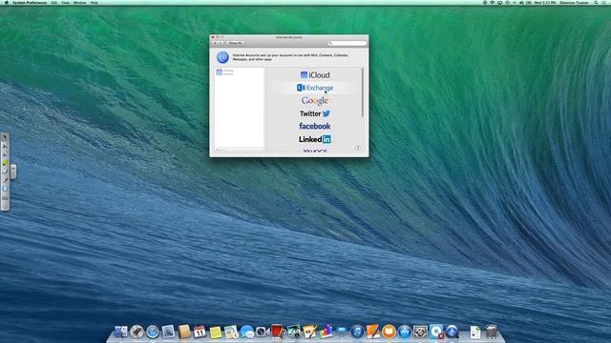Open Contacts book in the Dock

point(184,332)
